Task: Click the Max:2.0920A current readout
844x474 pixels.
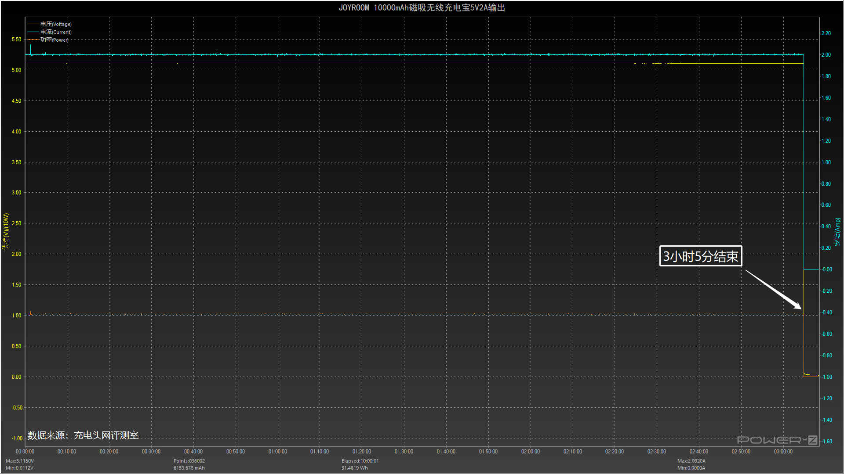Action: (691, 461)
